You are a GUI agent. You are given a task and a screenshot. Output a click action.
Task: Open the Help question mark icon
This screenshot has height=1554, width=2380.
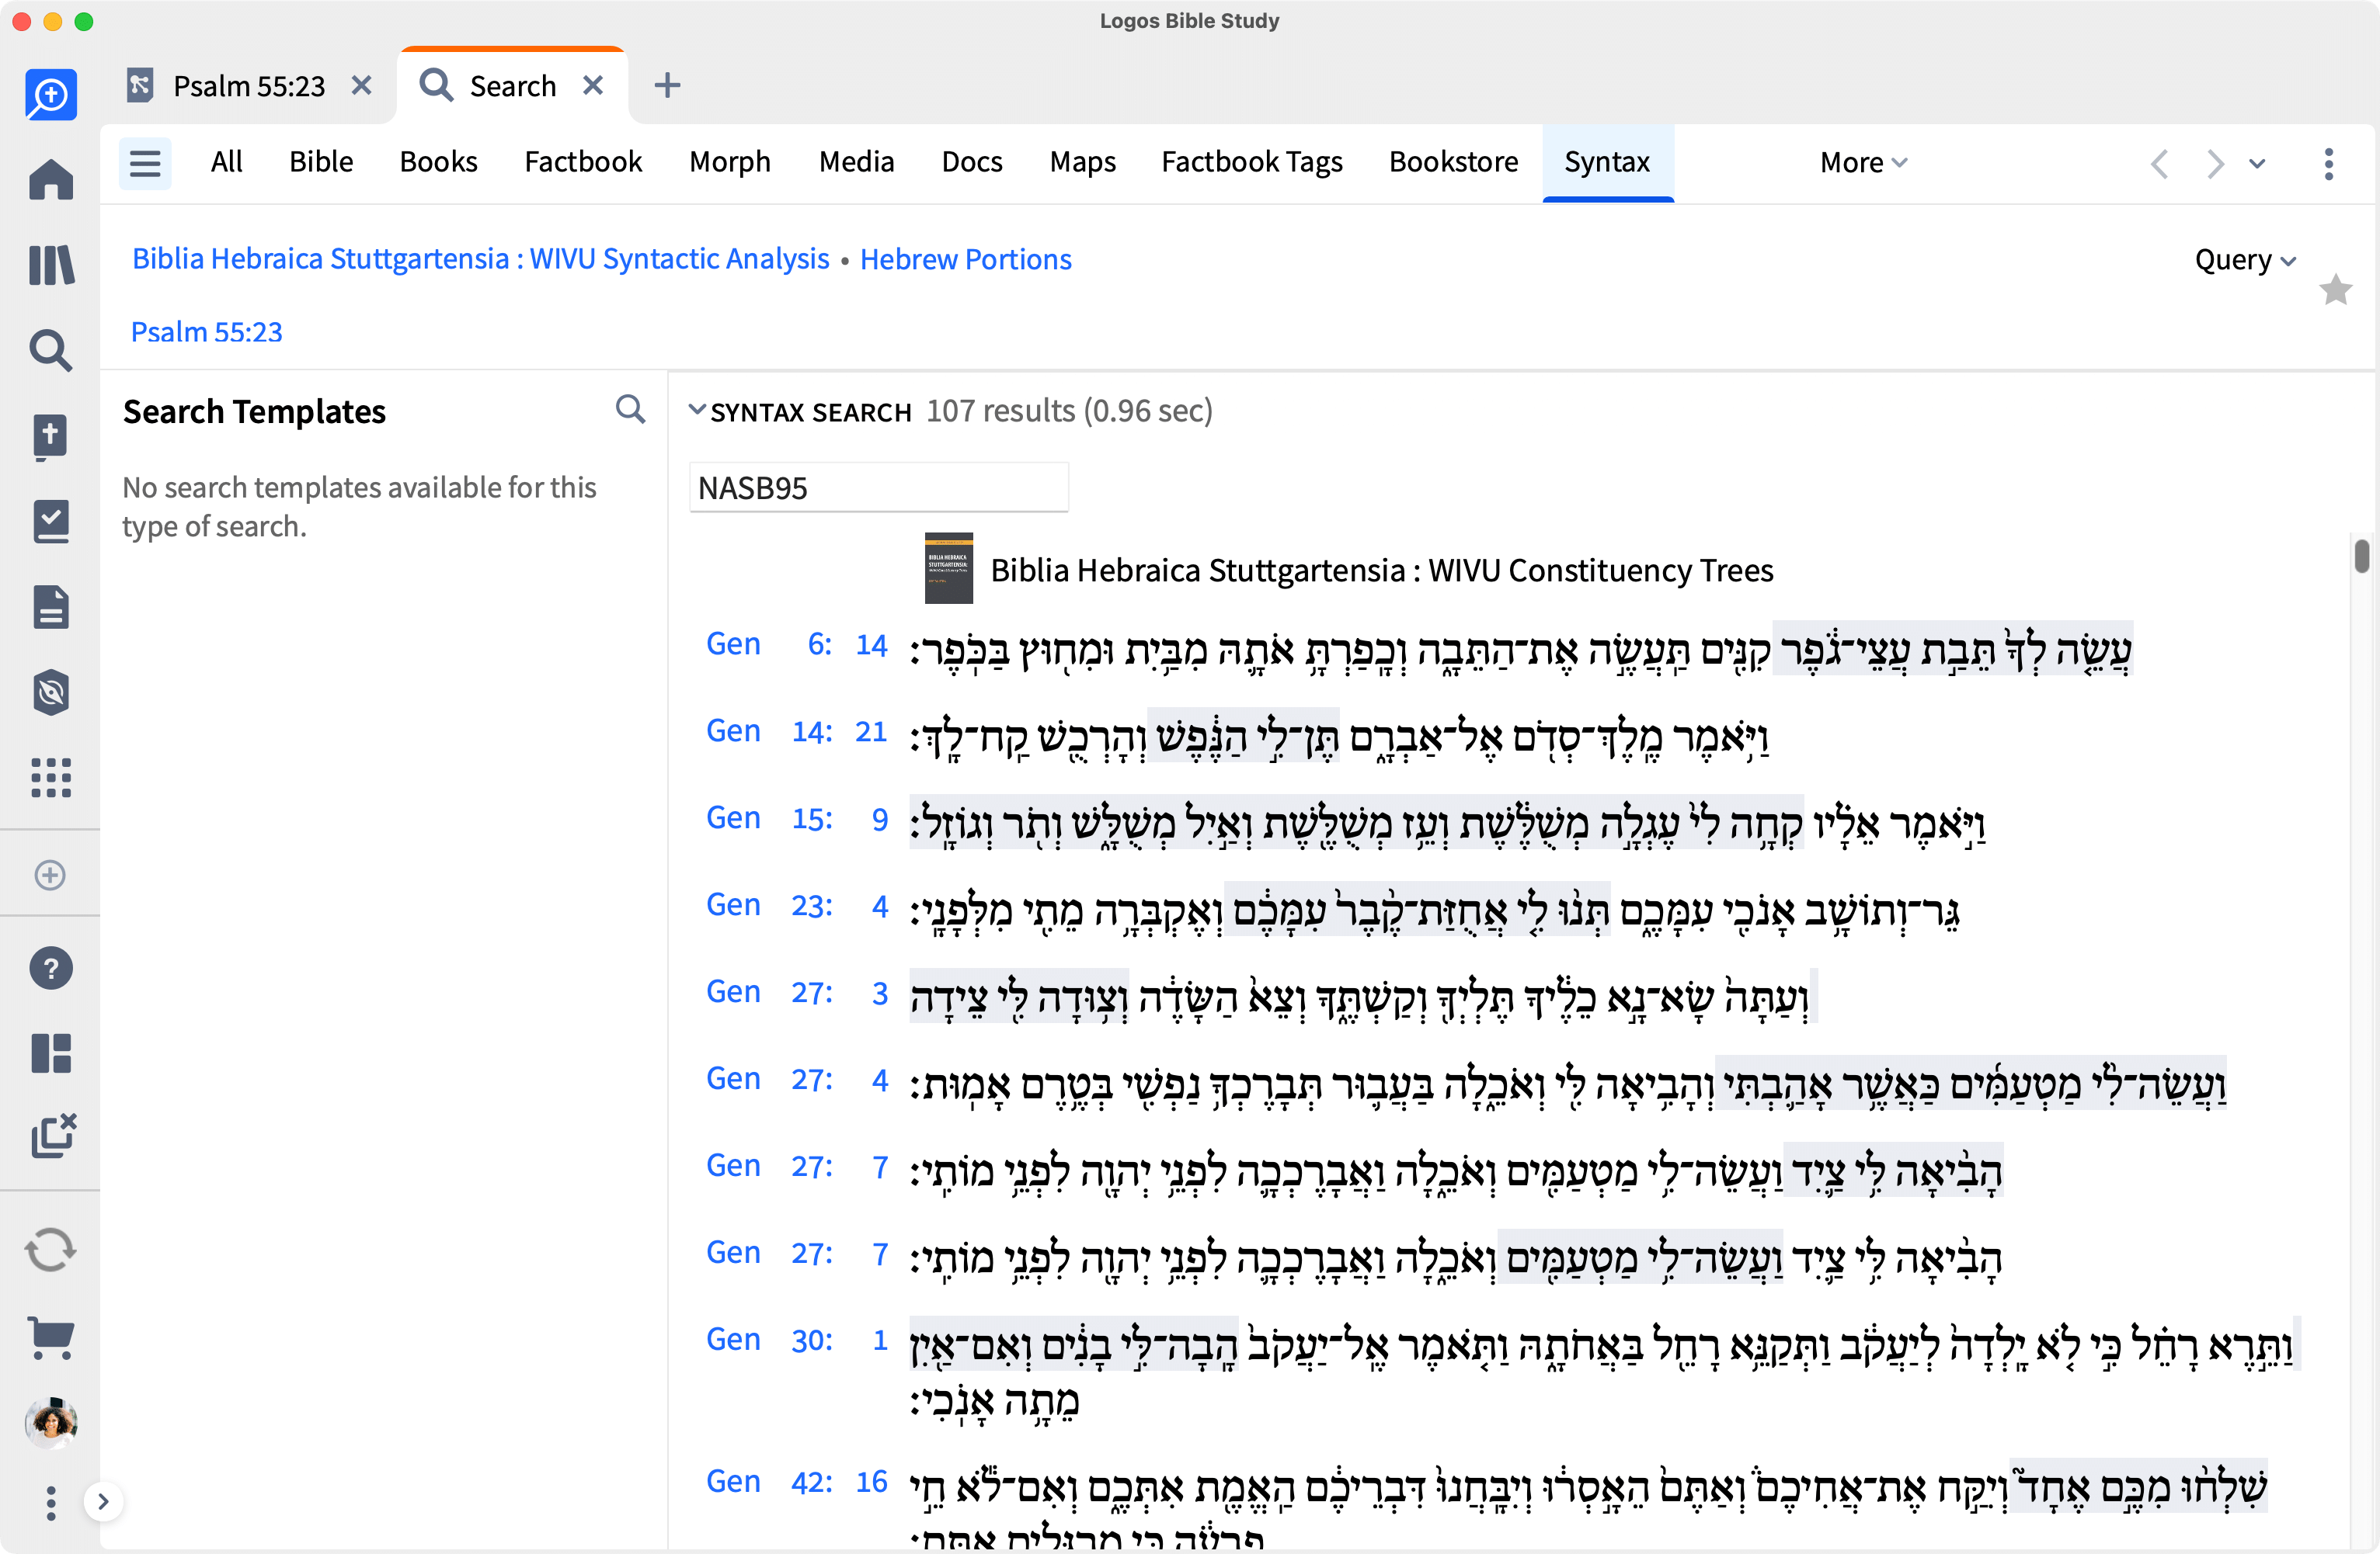(51, 967)
